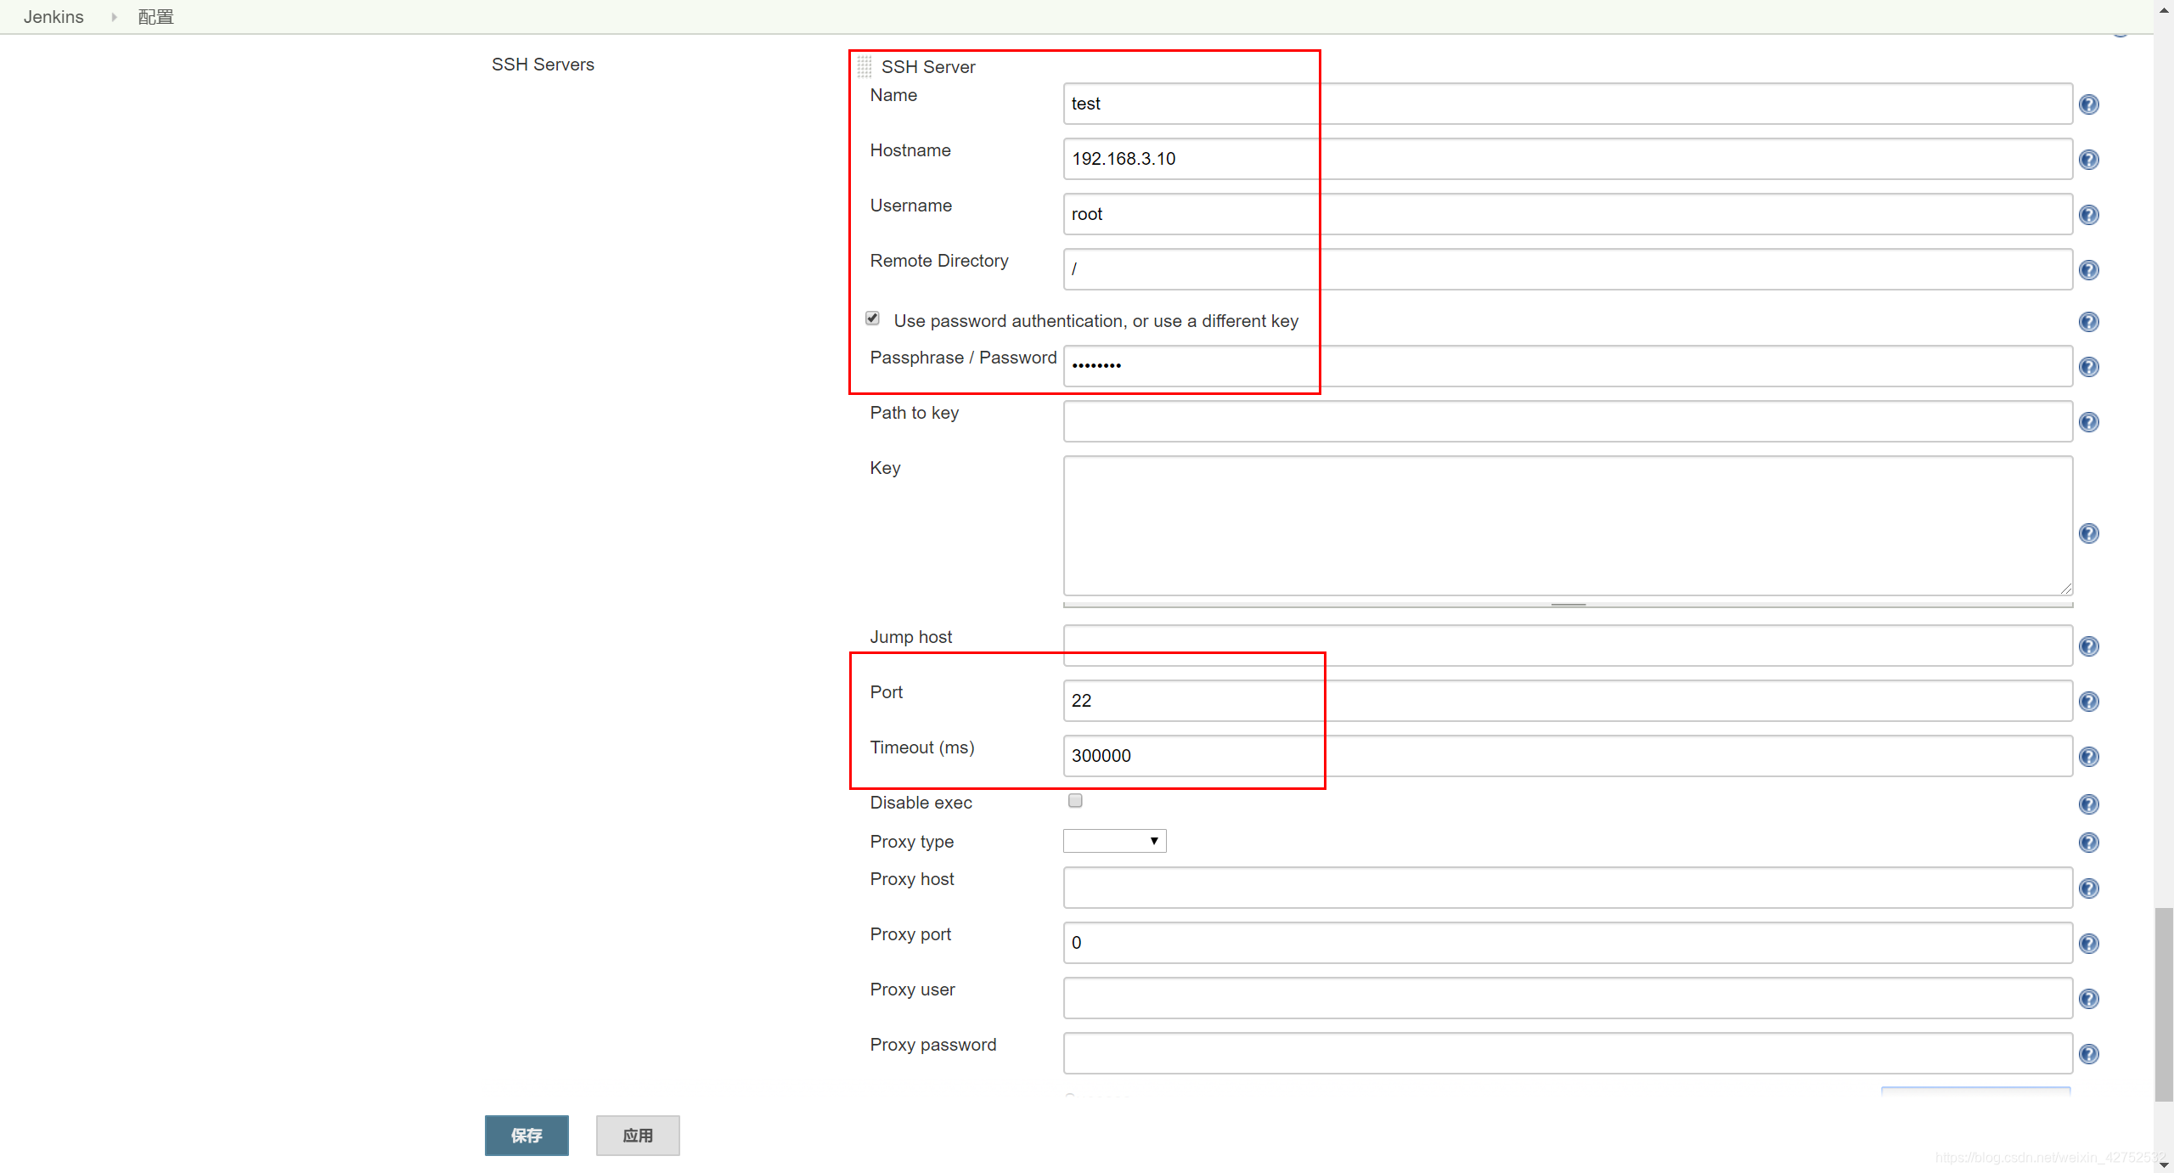
Task: Focus the Username input containing root
Action: [x=1568, y=214]
